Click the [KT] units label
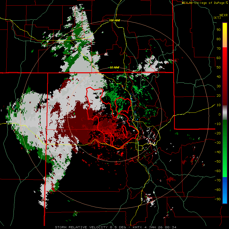This screenshot has height=229, width=229. click(x=217, y=18)
